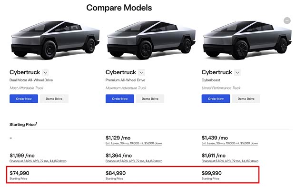
Task: Open Premium All-Wheel Drive model dropdown chevron
Action: (x=141, y=72)
